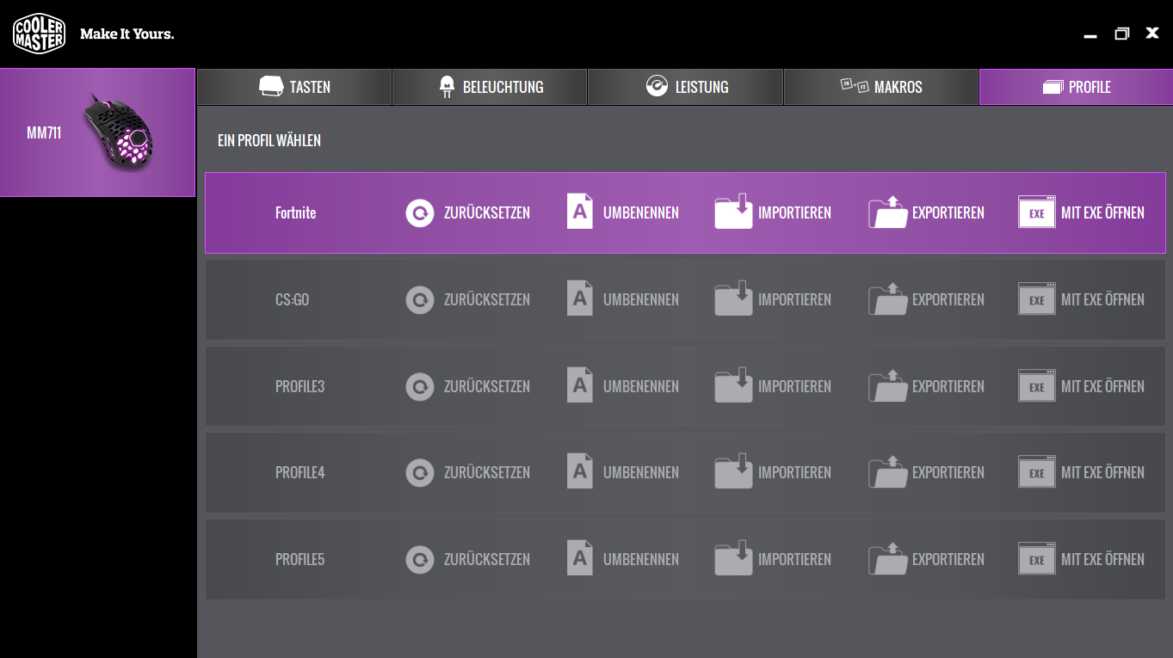This screenshot has width=1173, height=658.
Task: Click the EXE window icon for Fortnite
Action: [x=1037, y=212]
